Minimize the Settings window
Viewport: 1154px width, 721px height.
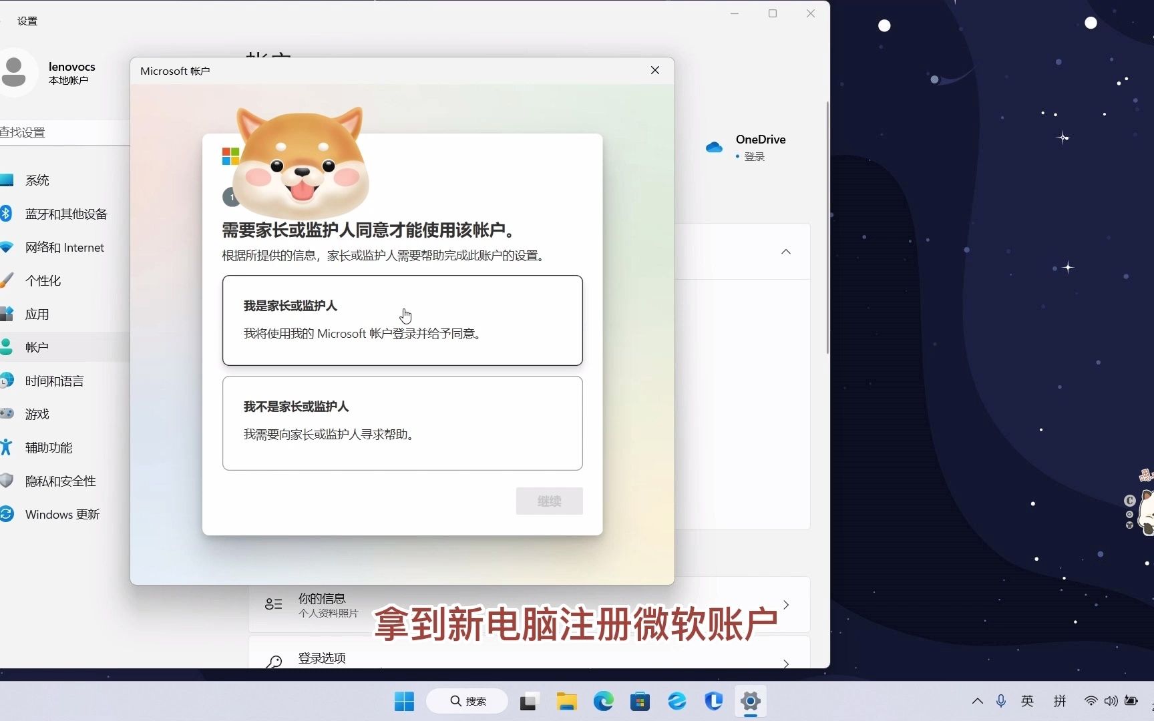point(735,13)
